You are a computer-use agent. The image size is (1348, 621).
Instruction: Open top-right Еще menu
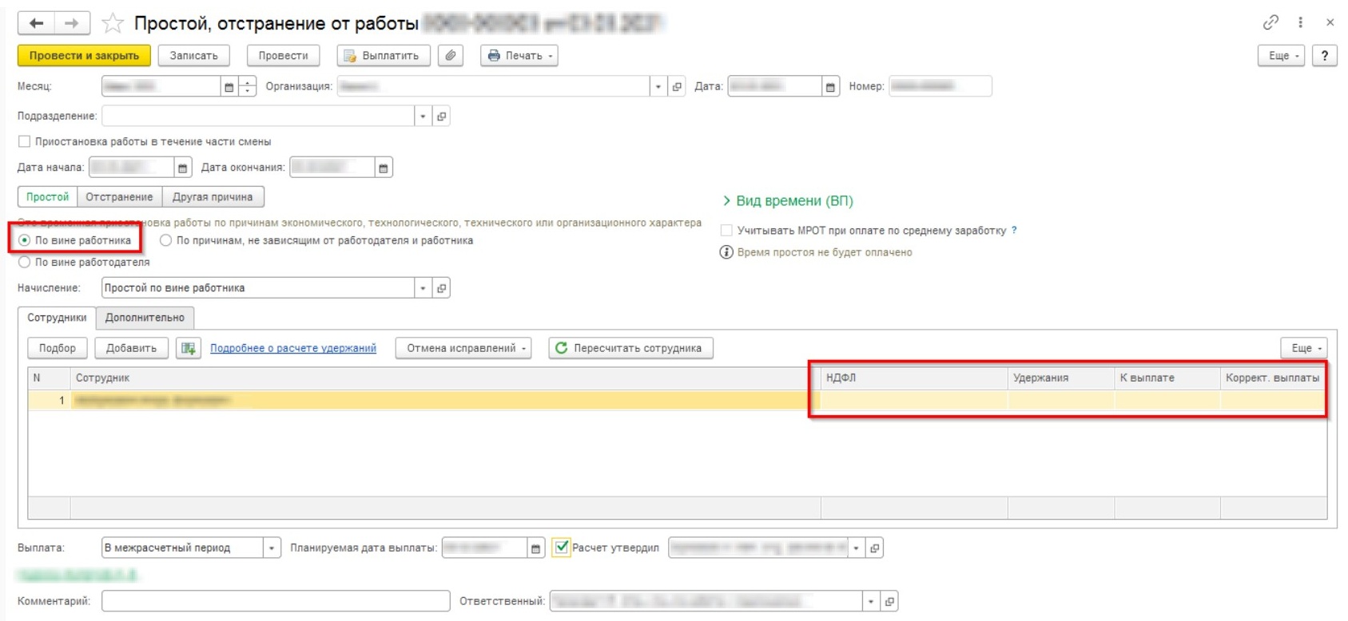pos(1282,56)
